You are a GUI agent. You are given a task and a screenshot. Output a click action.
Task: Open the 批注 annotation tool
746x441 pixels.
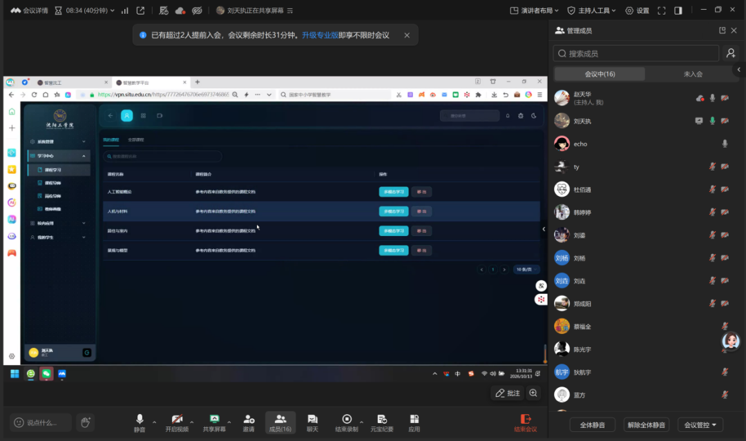coord(507,393)
